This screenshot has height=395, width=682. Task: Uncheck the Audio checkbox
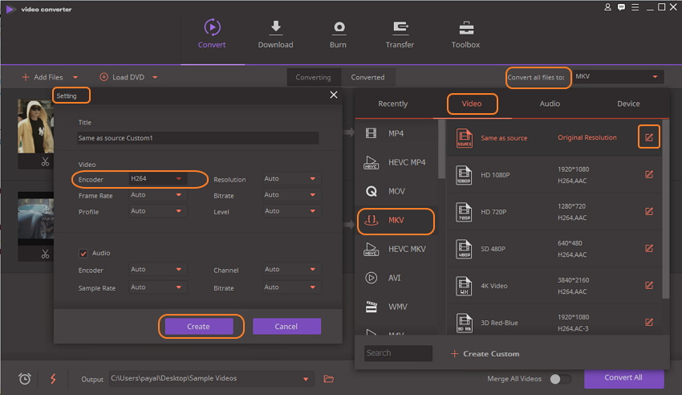83,253
